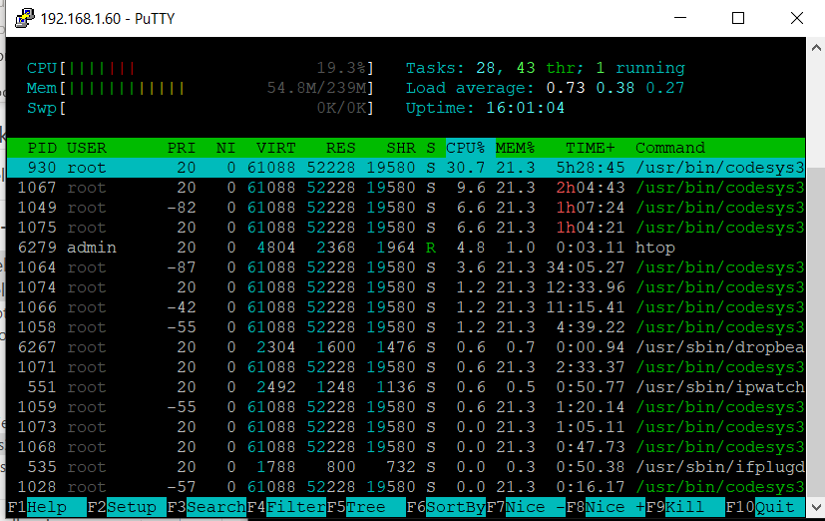Click F8 Nice + in footer

click(607, 507)
